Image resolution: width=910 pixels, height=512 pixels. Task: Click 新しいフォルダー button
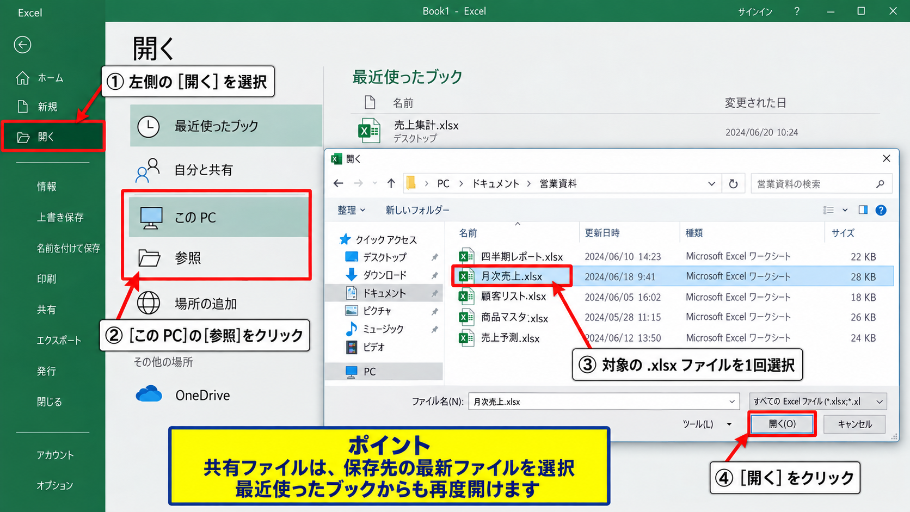(417, 210)
